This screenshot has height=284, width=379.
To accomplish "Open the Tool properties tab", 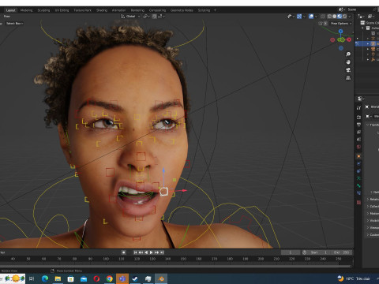I will point(358,108).
